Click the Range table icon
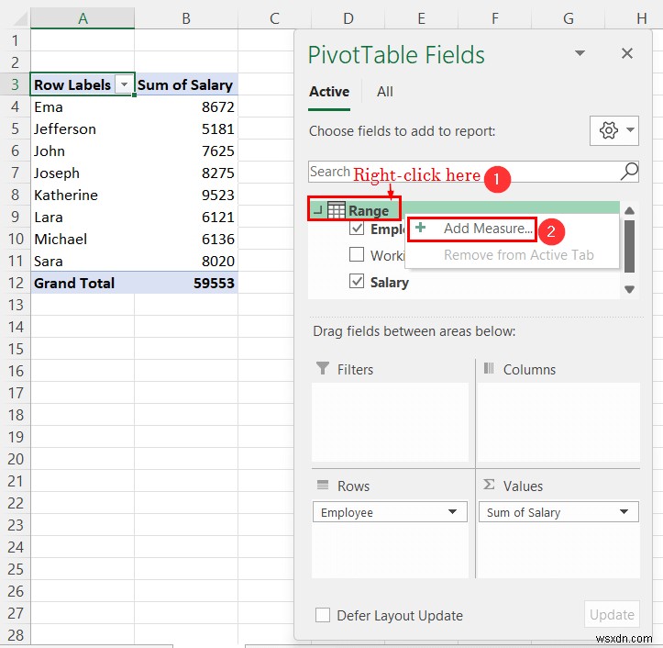The height and width of the screenshot is (648, 663). [x=337, y=210]
